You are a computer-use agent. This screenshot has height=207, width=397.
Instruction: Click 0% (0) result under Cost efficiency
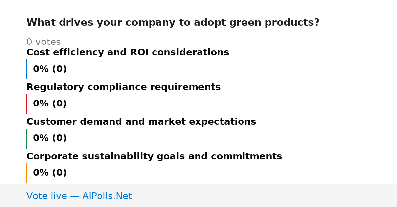(50, 69)
